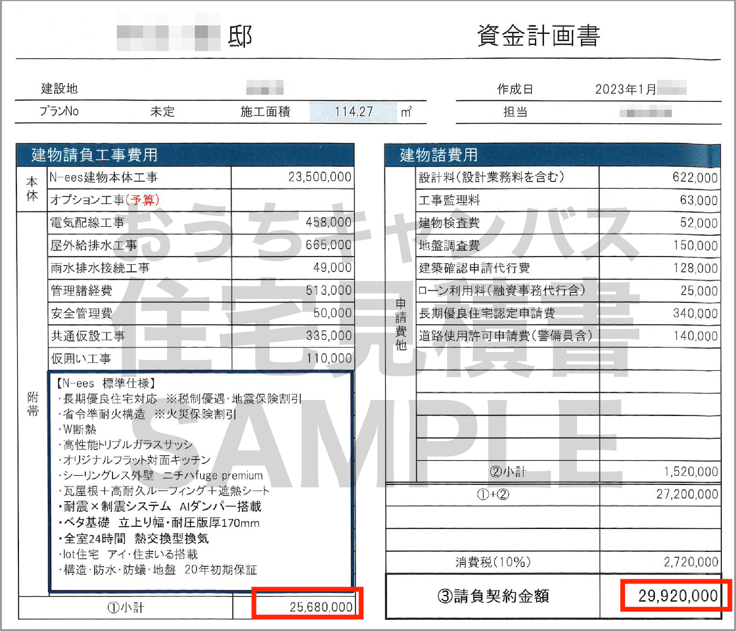This screenshot has height=631, width=736.
Task: Click the 安全管理費 amount 50,000
Action: pyautogui.click(x=333, y=313)
